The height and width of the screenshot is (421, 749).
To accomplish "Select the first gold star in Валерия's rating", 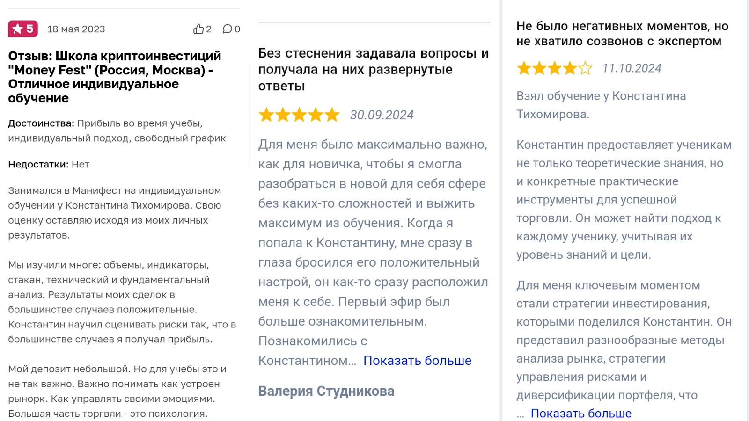I will [266, 115].
